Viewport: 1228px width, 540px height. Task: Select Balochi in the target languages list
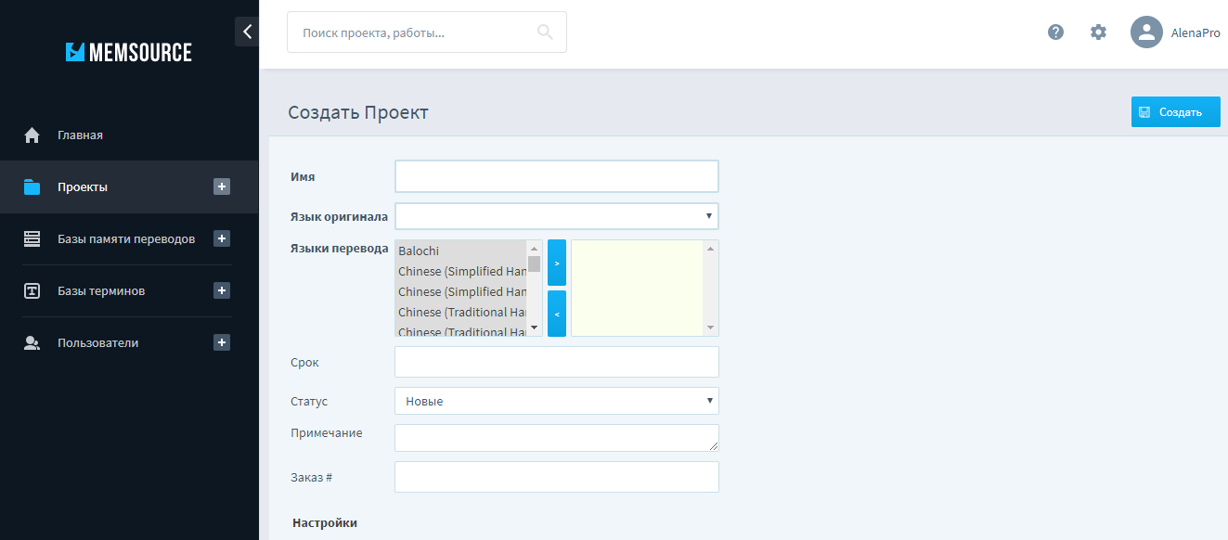pos(460,251)
